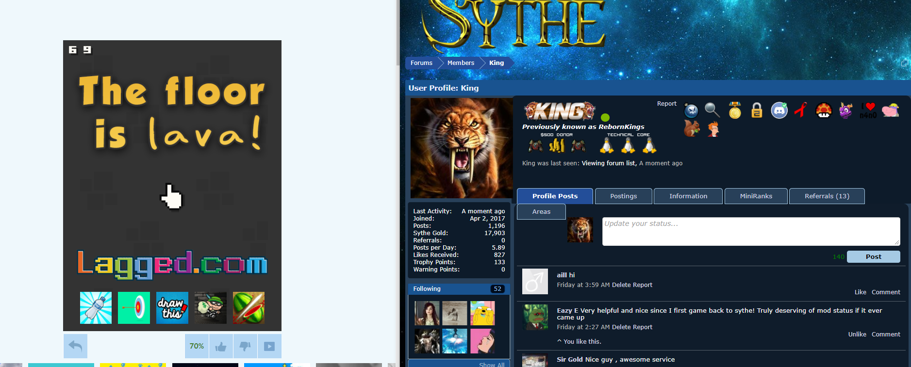Open the Forums breadcrumb
This screenshot has height=367, width=911.
[x=421, y=63]
